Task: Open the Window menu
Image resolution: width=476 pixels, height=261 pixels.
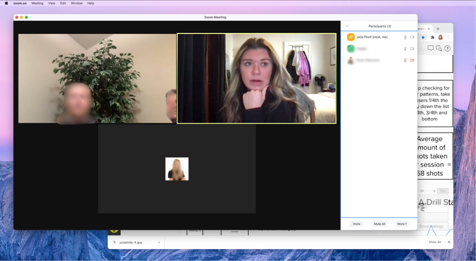Action: point(77,3)
